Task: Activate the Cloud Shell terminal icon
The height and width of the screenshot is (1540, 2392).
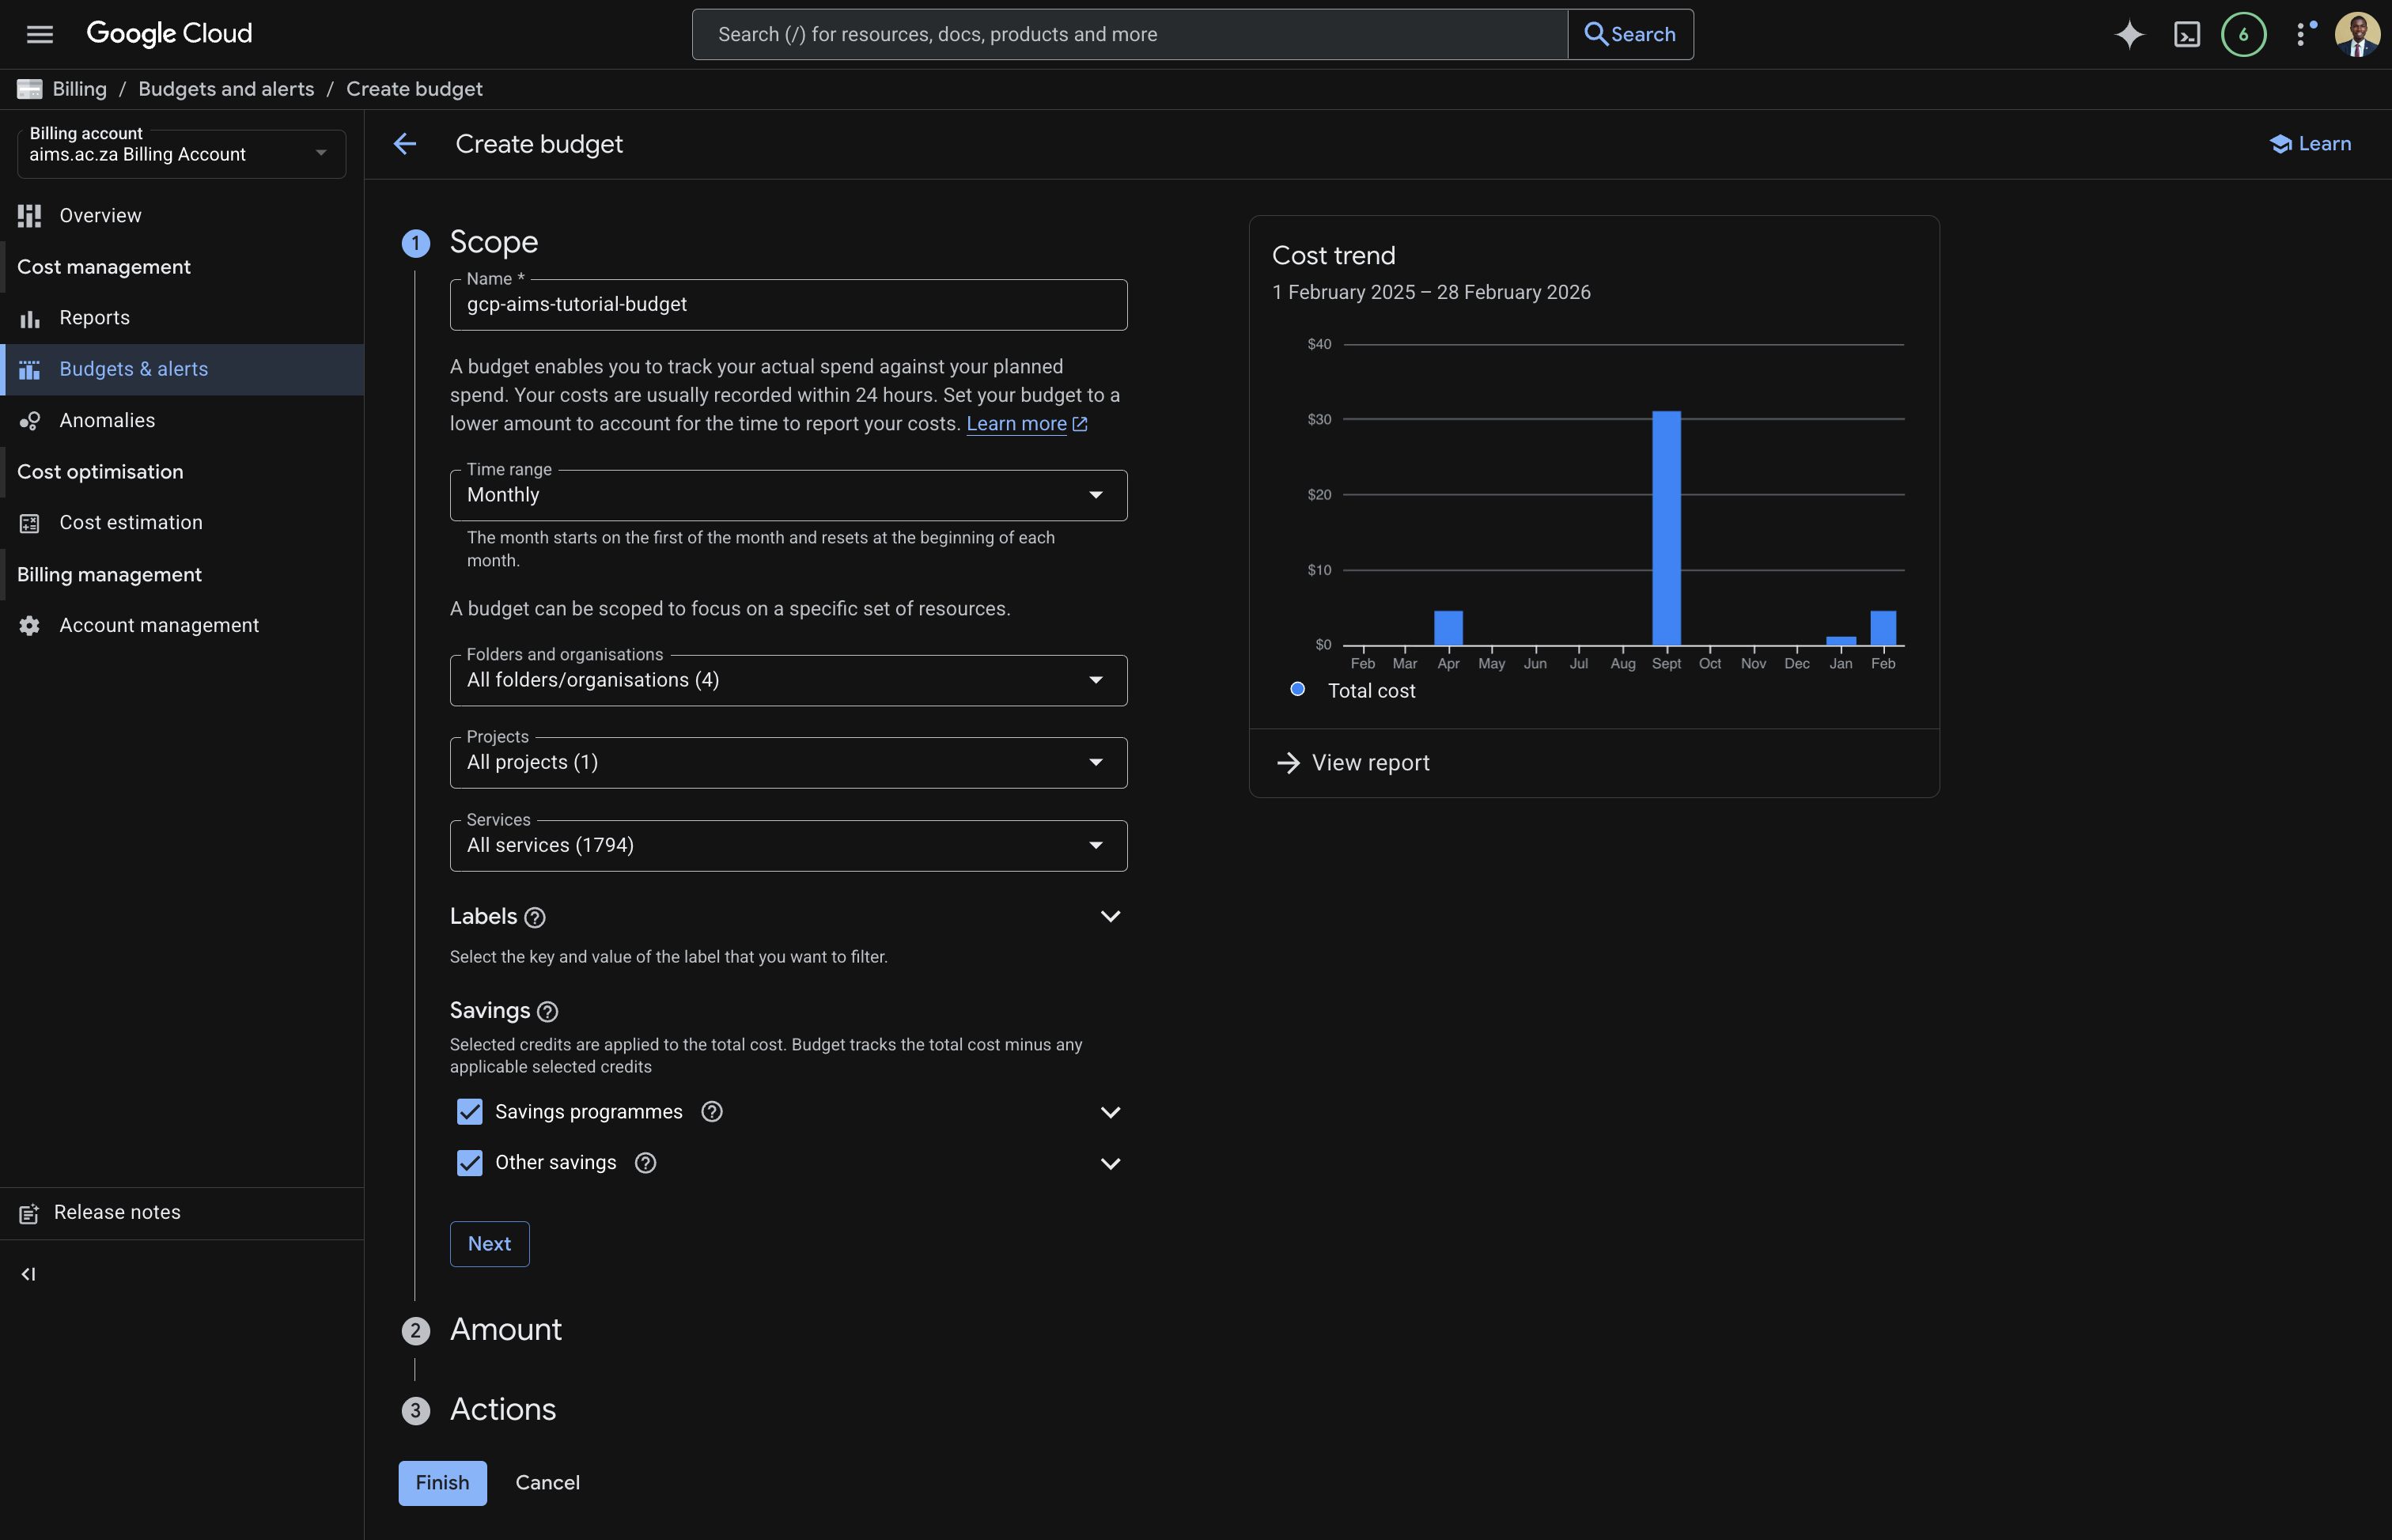Action: point(2187,33)
